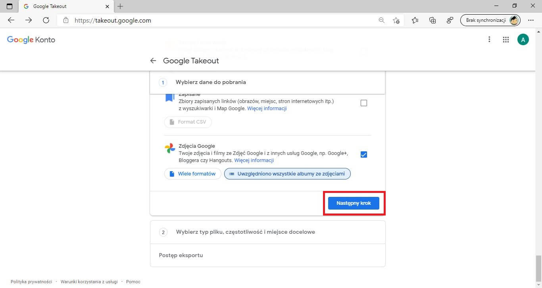Image resolution: width=542 pixels, height=288 pixels.
Task: Go back using the Google Takeout arrow
Action: (x=153, y=61)
